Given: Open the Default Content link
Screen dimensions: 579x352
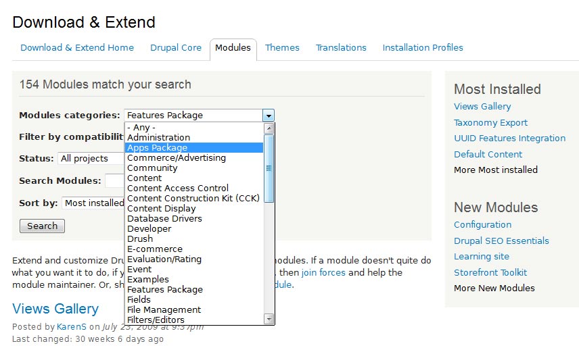Looking at the screenshot, I should point(488,154).
